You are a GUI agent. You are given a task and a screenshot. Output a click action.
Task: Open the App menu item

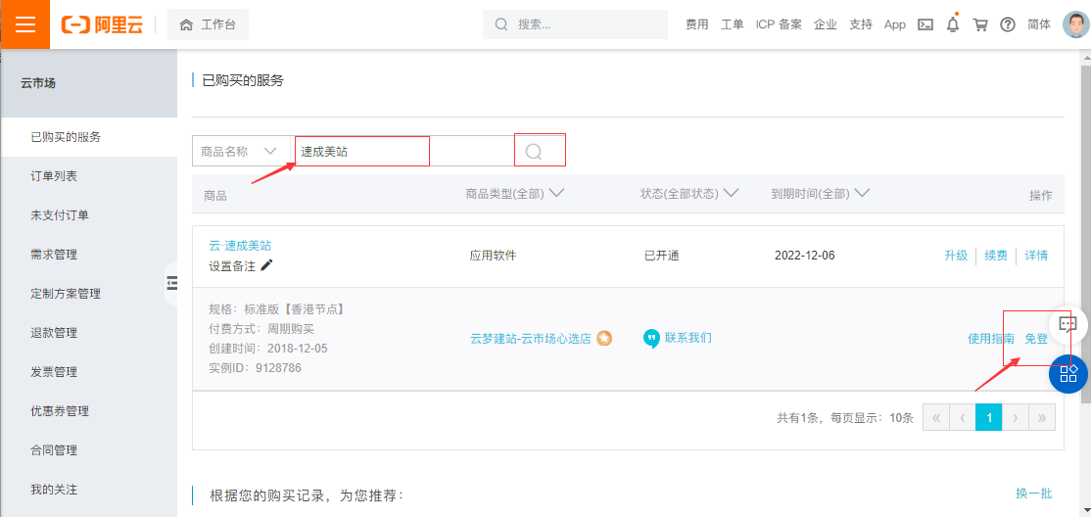[x=895, y=24]
